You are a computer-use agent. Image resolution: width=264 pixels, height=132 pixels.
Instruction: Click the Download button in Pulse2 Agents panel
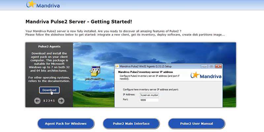click(49, 90)
